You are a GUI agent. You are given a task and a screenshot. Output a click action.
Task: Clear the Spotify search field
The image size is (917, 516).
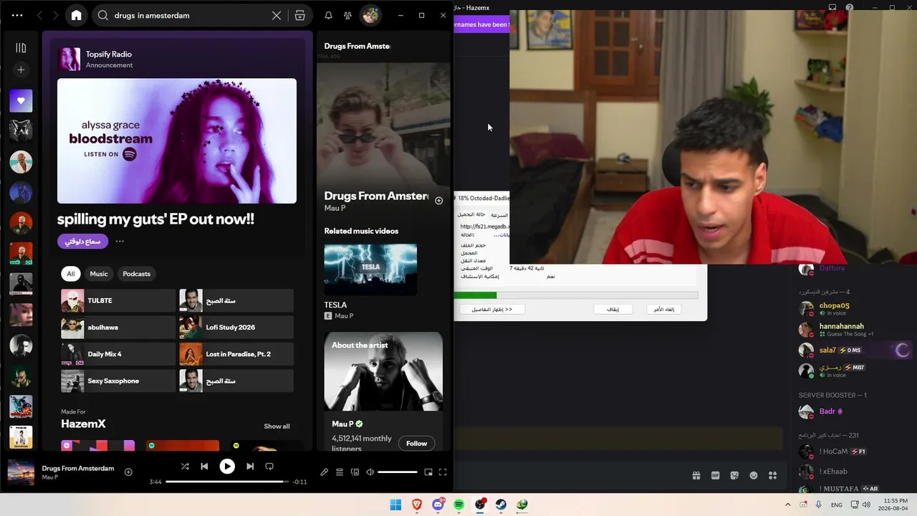pos(277,15)
